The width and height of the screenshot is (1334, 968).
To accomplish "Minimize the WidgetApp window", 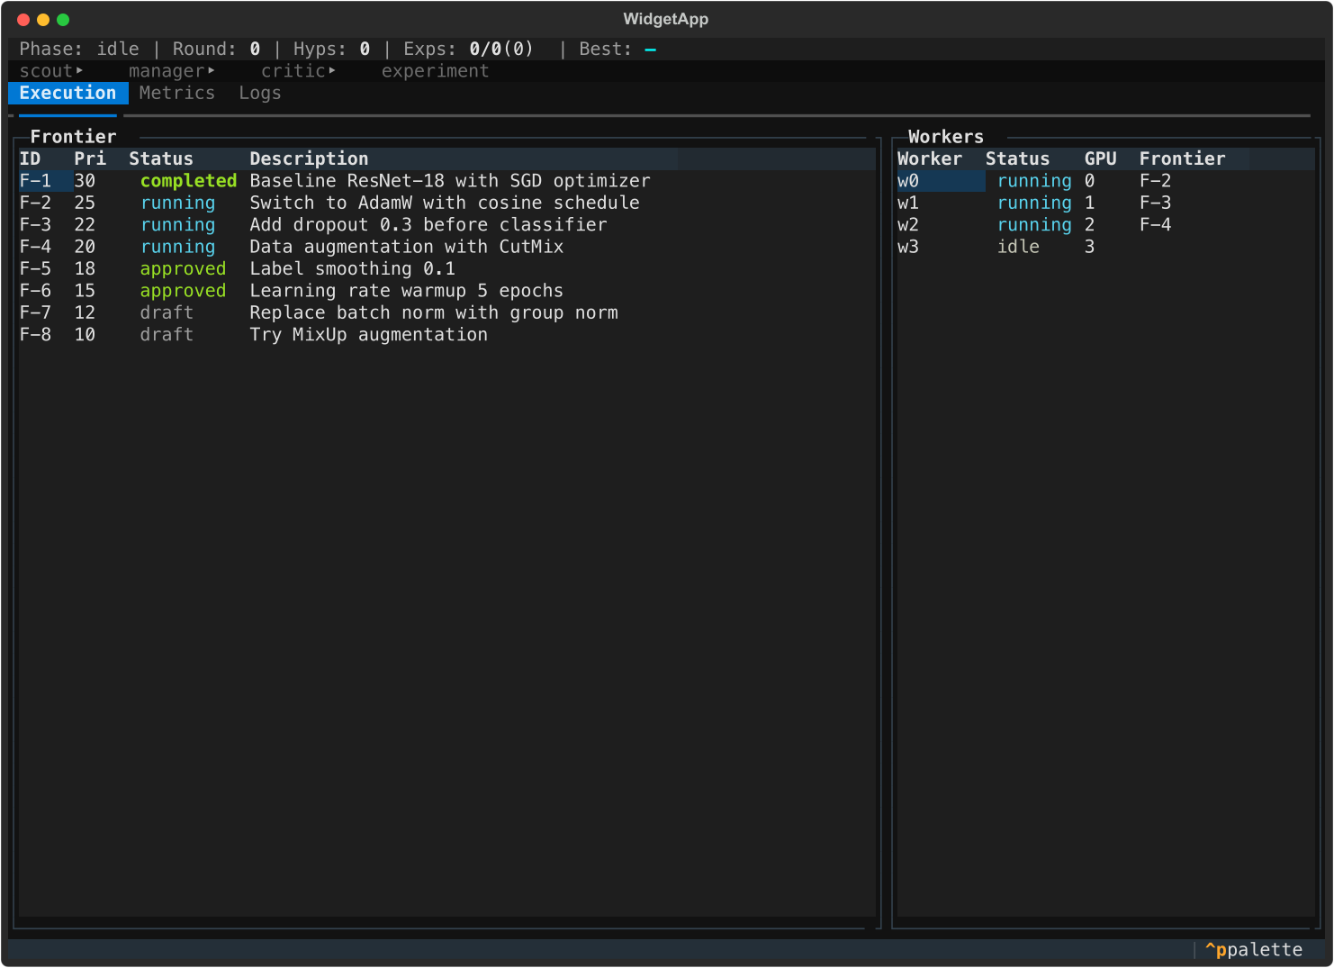I will [x=43, y=20].
